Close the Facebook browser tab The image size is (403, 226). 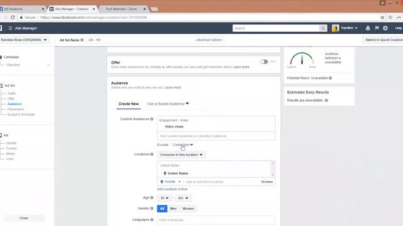[x=43, y=9]
